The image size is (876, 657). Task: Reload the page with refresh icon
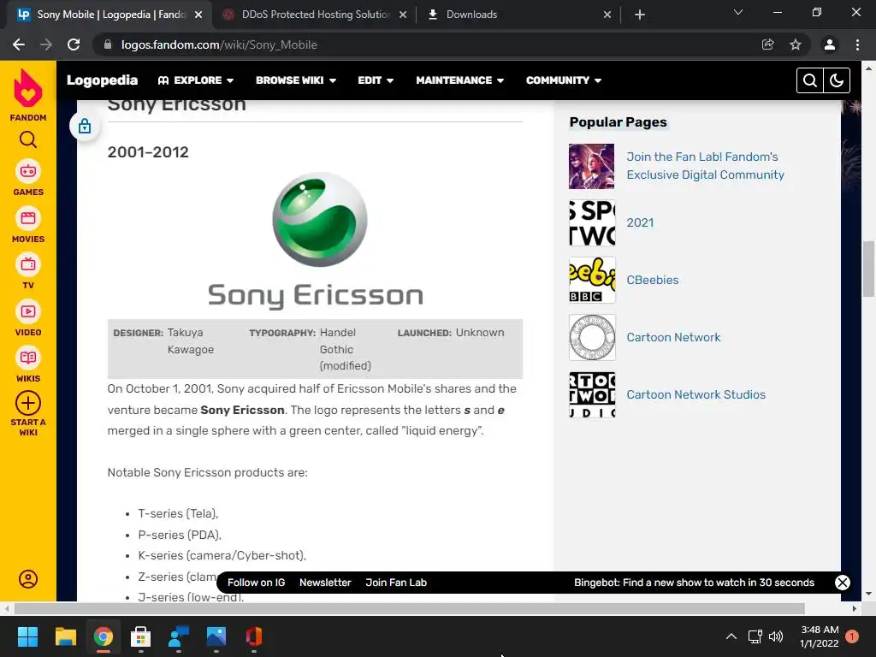[x=74, y=44]
